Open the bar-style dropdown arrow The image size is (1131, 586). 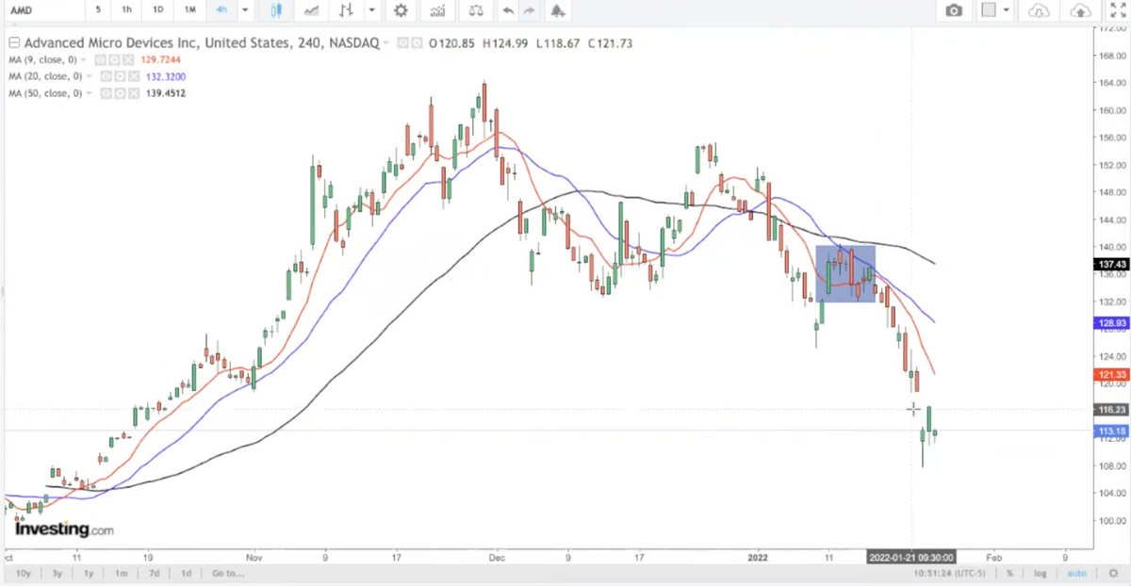(373, 10)
